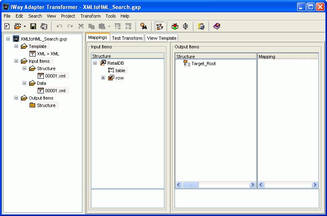Switch to the View Template tab
Viewport: 327px width, 216px height.
pos(161,38)
